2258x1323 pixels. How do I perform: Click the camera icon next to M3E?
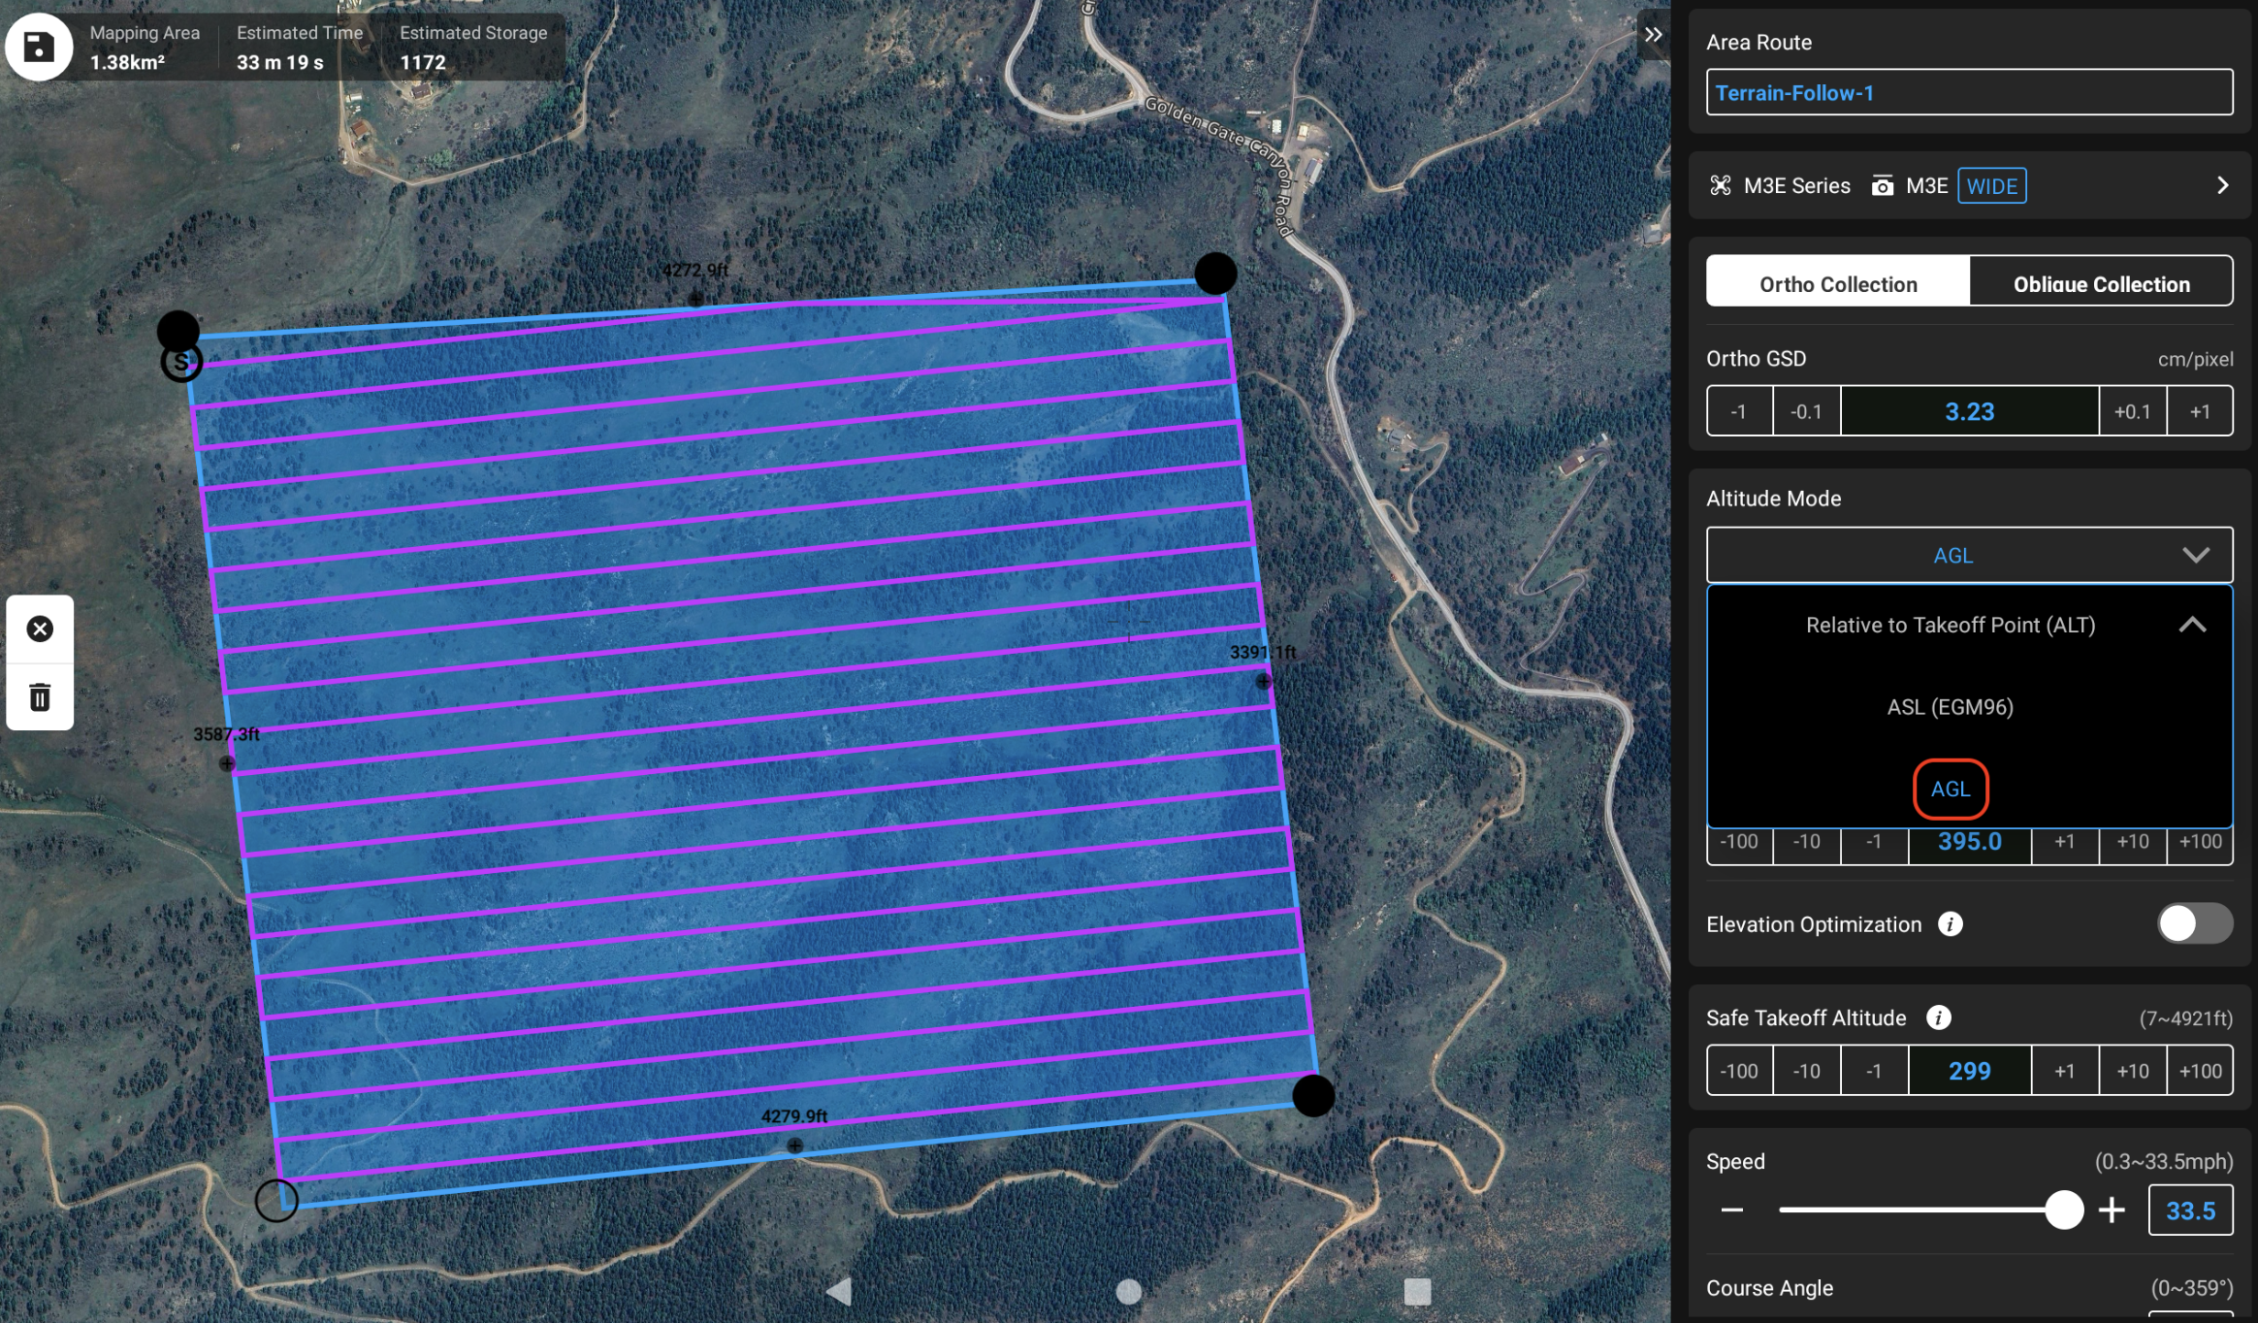click(1882, 185)
